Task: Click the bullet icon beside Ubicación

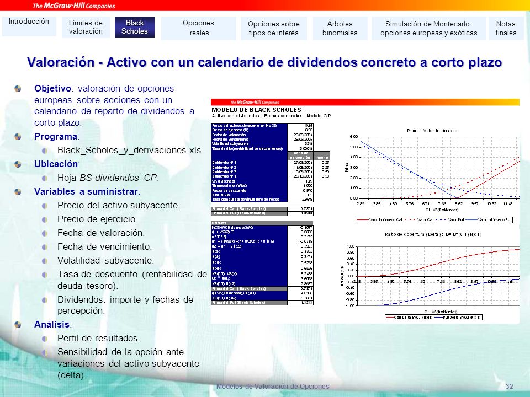Action: coord(18,164)
